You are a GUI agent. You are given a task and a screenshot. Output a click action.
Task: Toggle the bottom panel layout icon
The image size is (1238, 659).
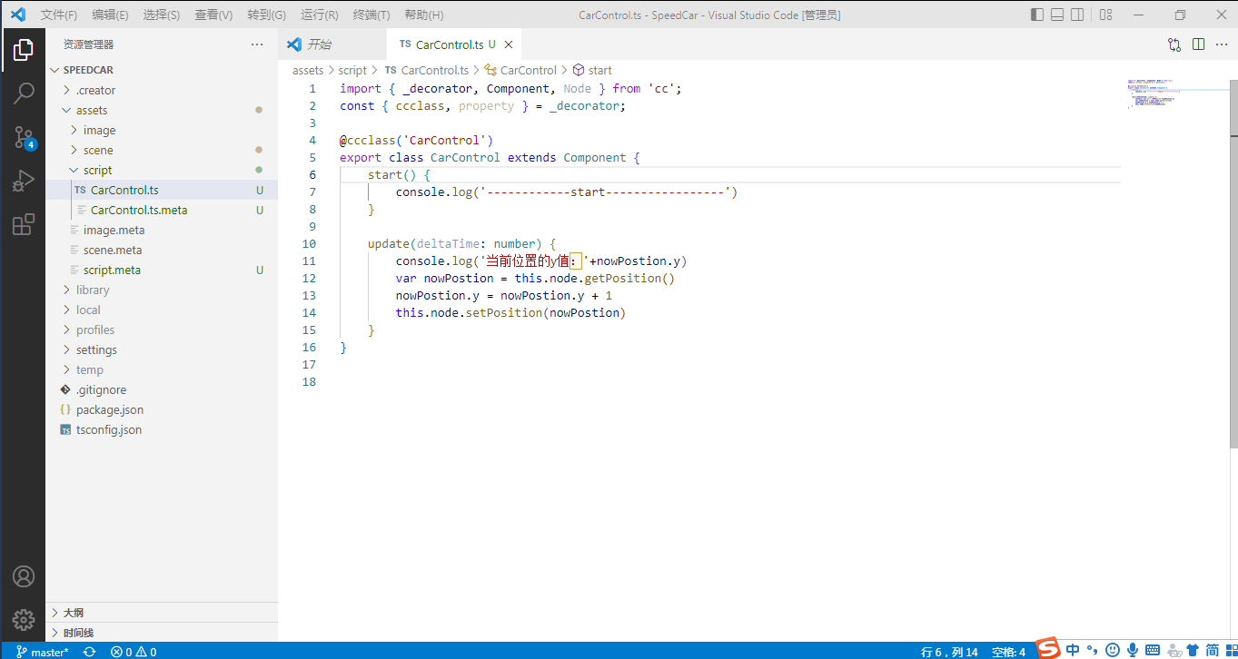pos(1057,15)
